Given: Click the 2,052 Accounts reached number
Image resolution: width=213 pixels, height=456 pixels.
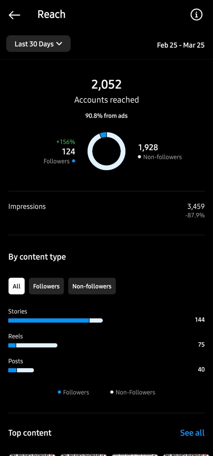Looking at the screenshot, I should (106, 84).
